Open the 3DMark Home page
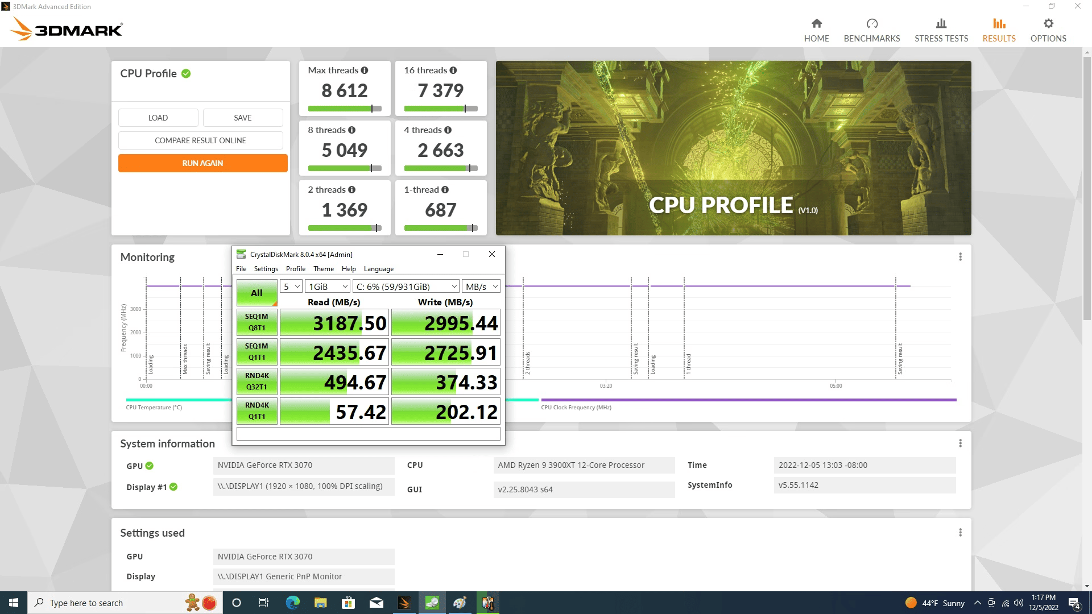Screen dimensions: 1092x614 816,30
